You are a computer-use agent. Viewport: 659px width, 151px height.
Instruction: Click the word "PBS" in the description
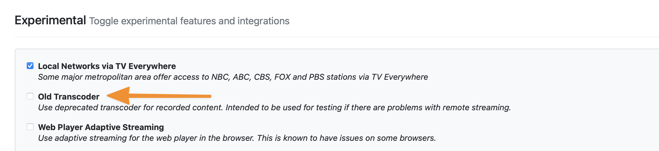(316, 77)
